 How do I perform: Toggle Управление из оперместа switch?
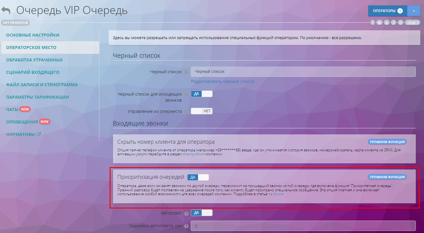(x=202, y=111)
